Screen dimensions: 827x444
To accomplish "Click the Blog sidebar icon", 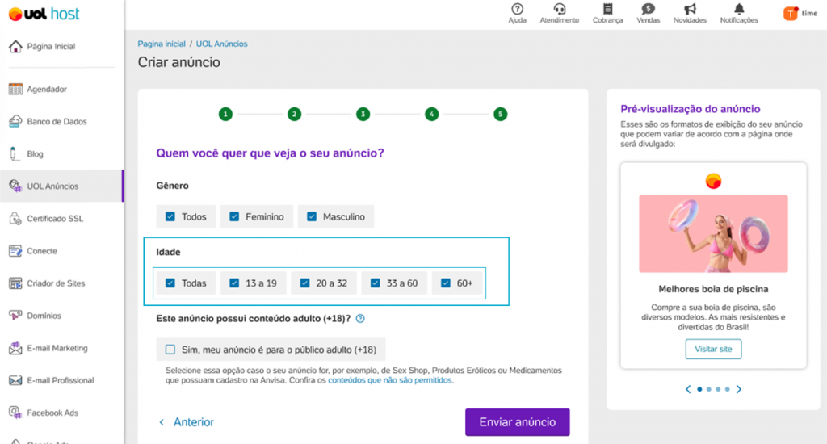I will tap(15, 154).
